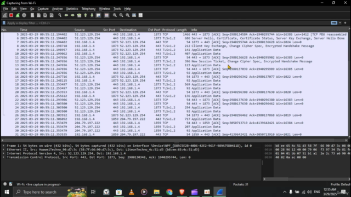Open display filter history dropdown
This screenshot has height=197, width=351.
coord(340,23)
